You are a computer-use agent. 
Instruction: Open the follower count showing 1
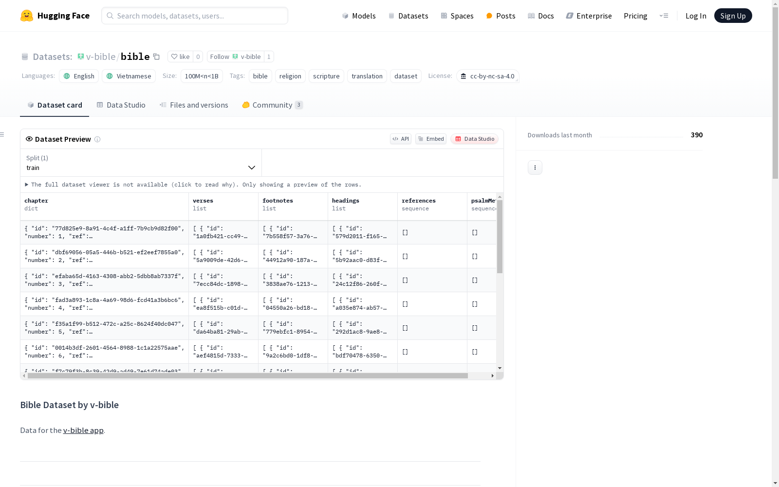[x=269, y=56]
